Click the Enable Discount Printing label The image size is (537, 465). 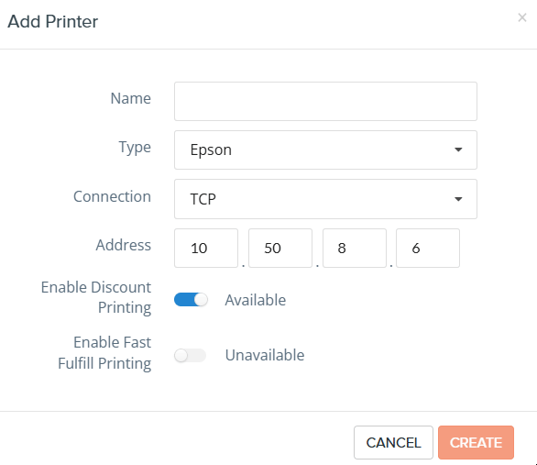click(96, 297)
